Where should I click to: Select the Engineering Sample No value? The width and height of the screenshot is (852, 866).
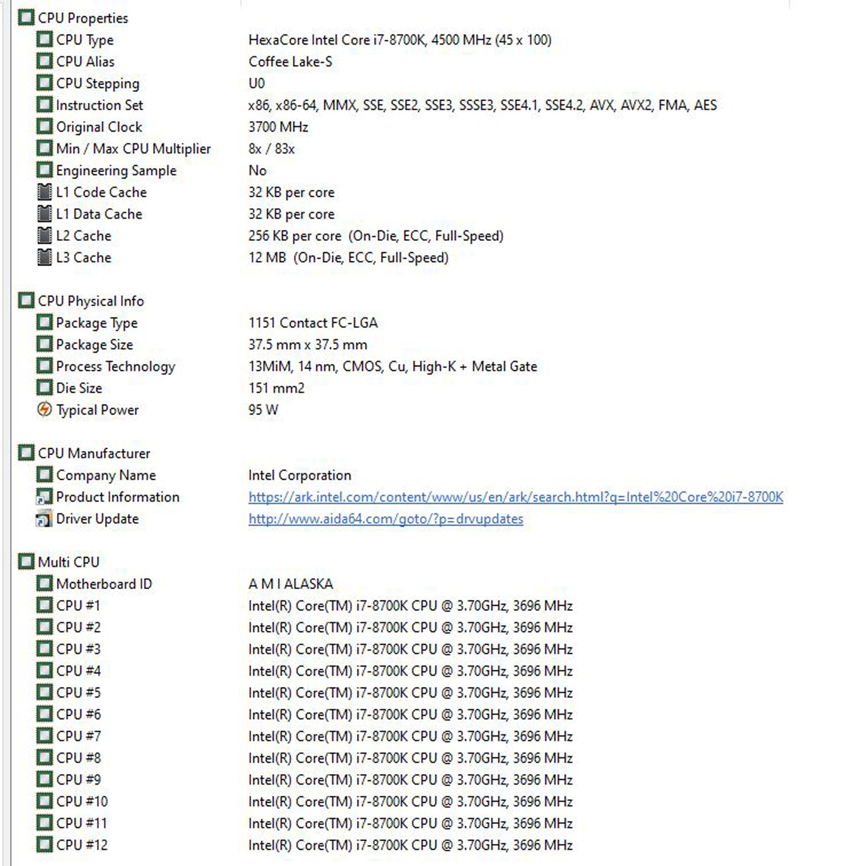[x=257, y=170]
